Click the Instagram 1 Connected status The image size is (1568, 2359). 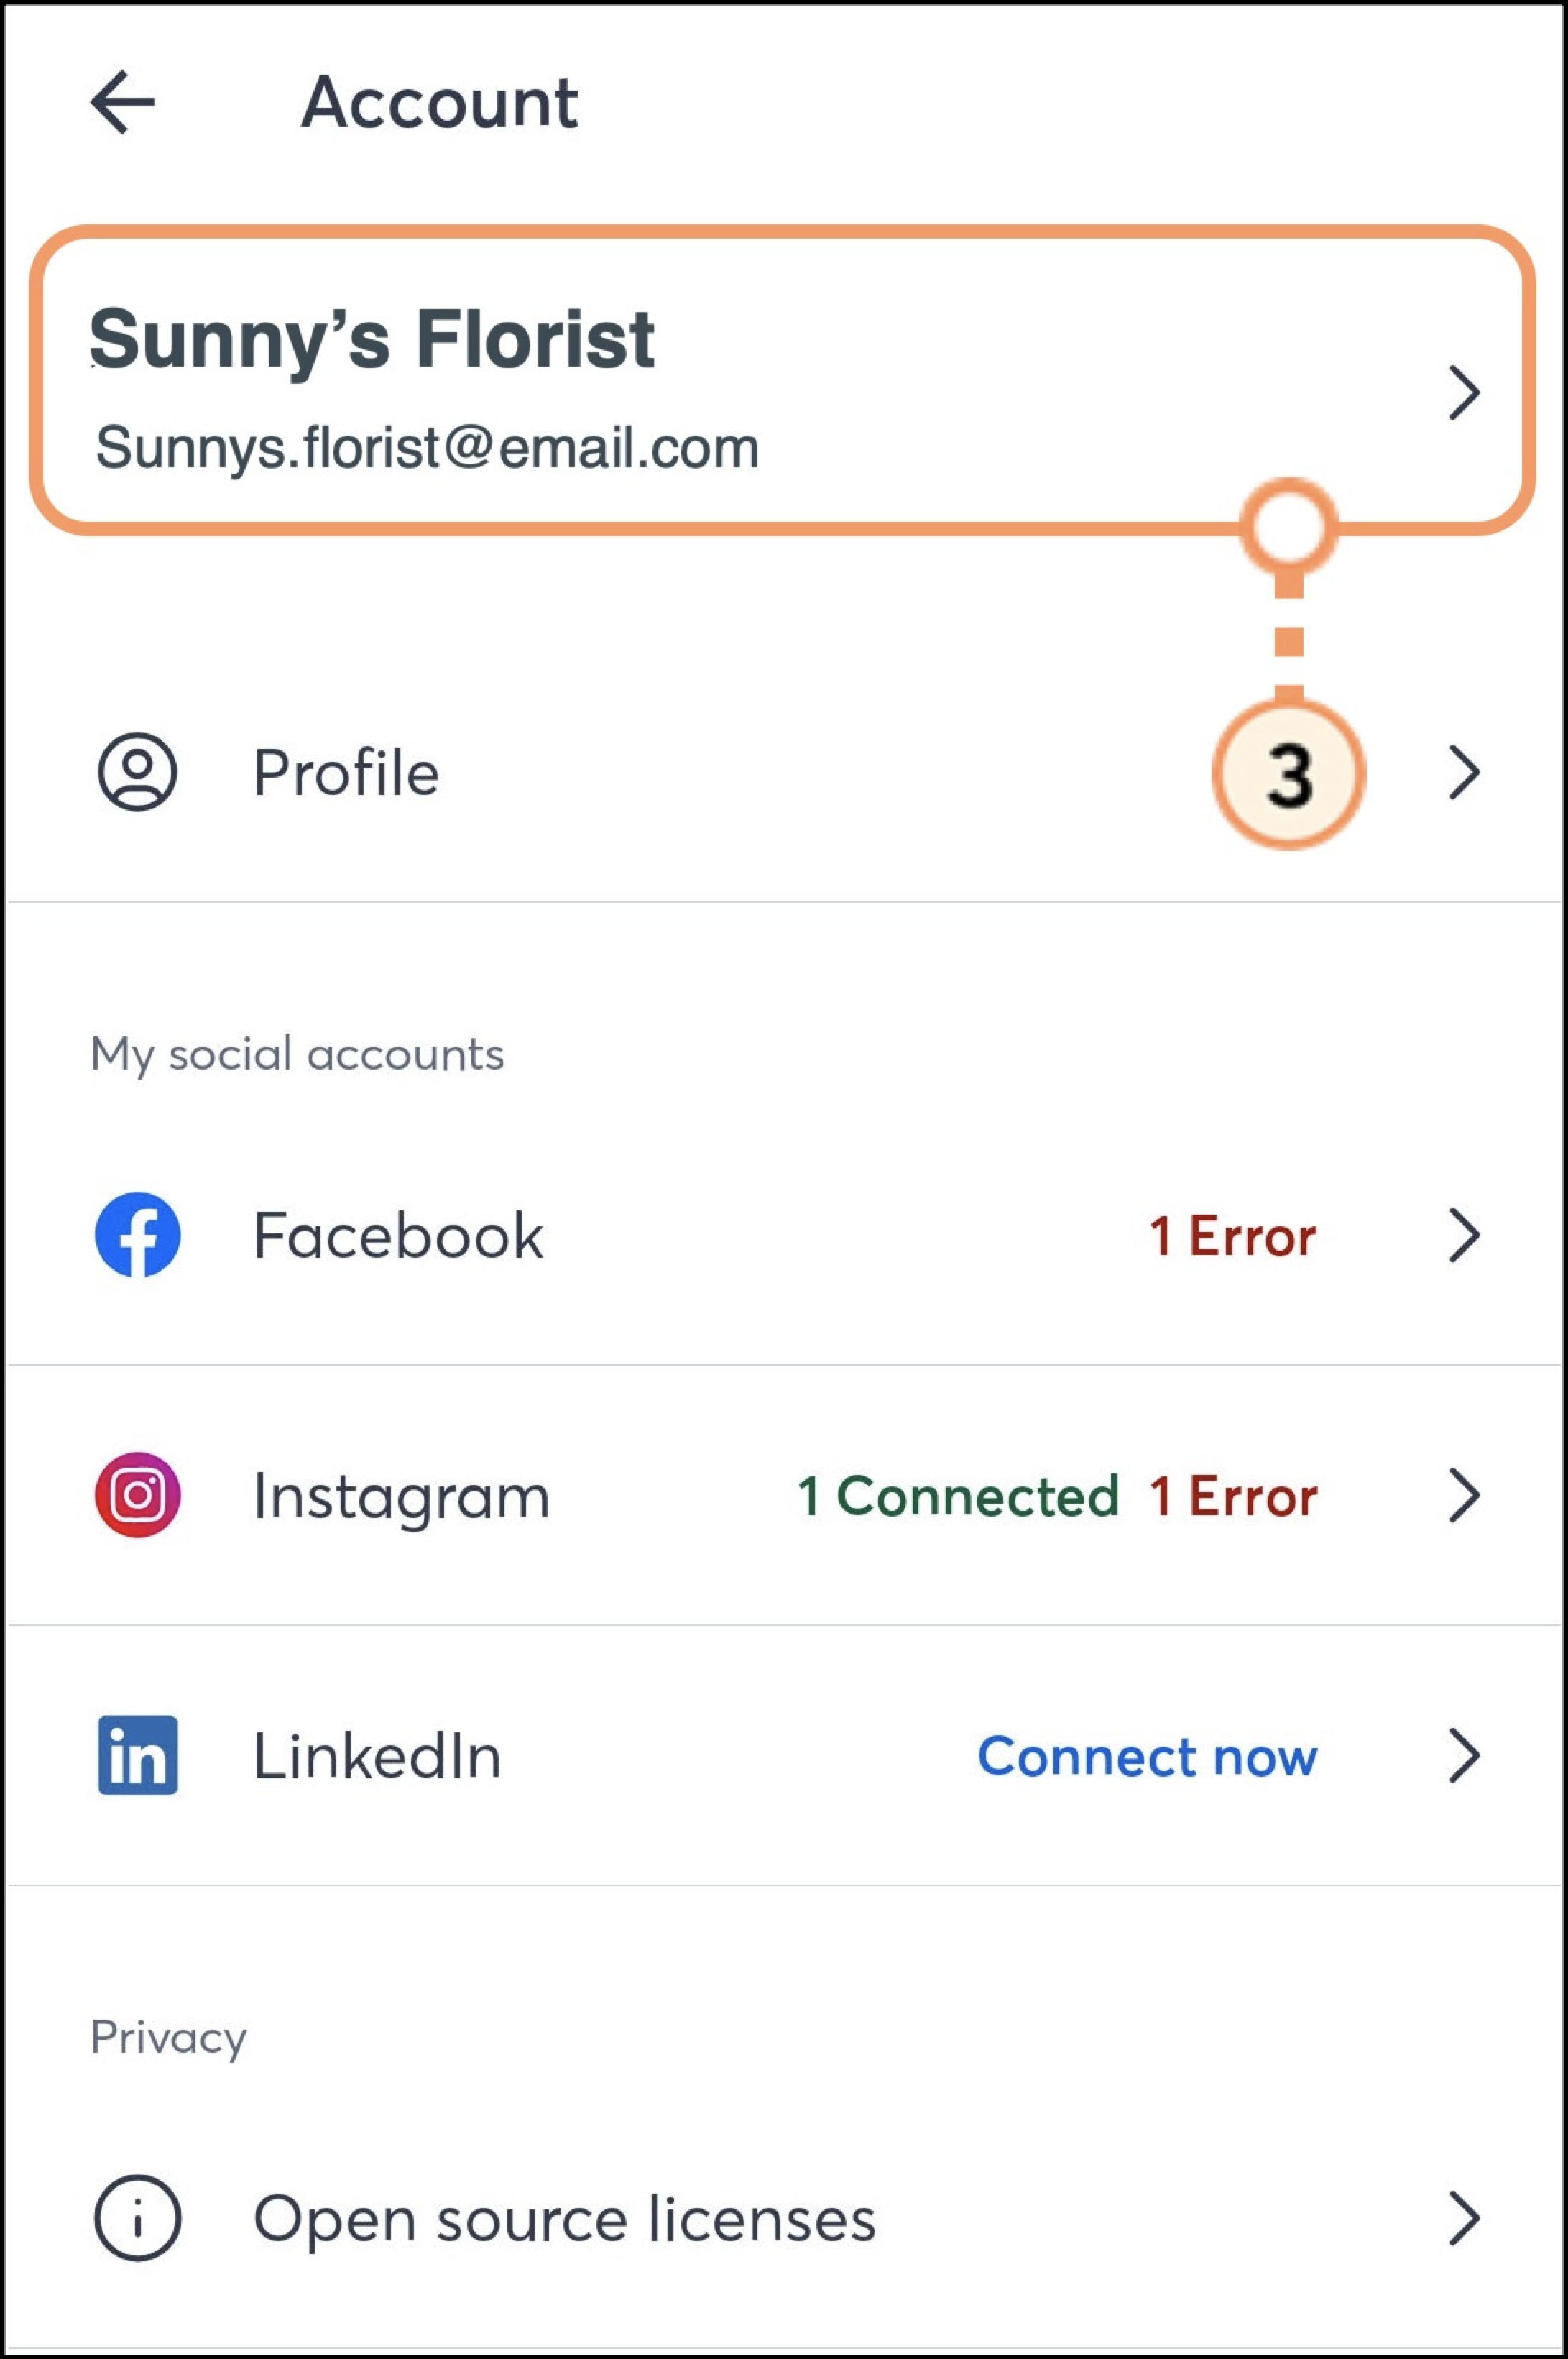pyautogui.click(x=957, y=1497)
